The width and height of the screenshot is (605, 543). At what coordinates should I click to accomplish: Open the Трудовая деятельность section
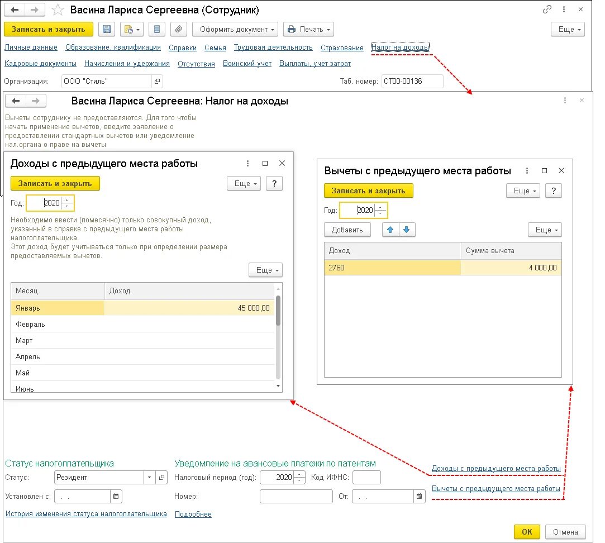tap(273, 47)
